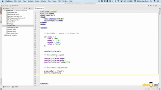Click javascript folder in navigation bar
Viewport: 161px width, 90px height.
[5, 6]
